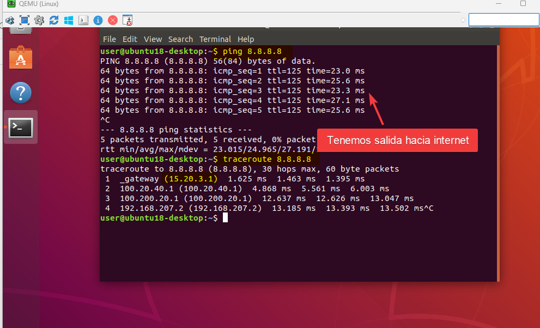Open the Search menu in terminal
Viewport: 540px width, 328px height.
coord(180,39)
